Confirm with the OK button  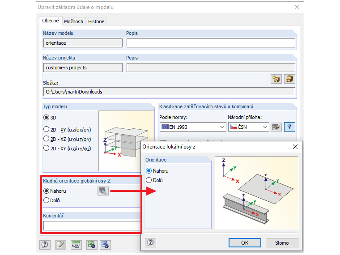[x=245, y=242]
